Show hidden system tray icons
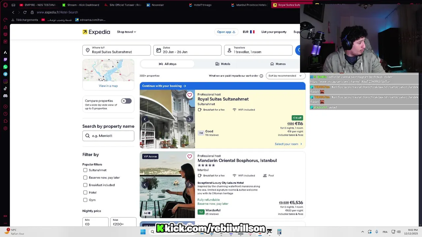Screen dimensions: 422x237 (x=363, y=232)
